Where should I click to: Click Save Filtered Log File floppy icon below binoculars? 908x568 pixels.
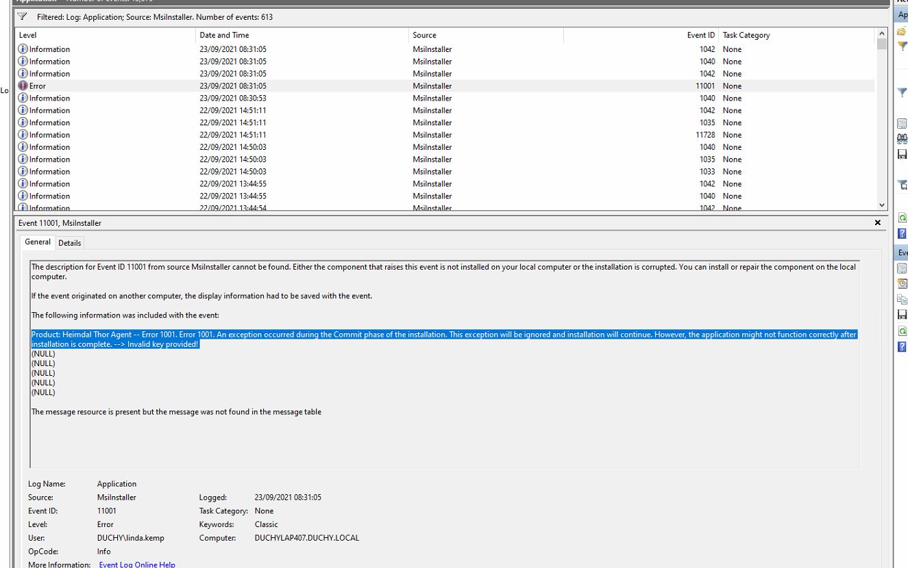point(902,154)
